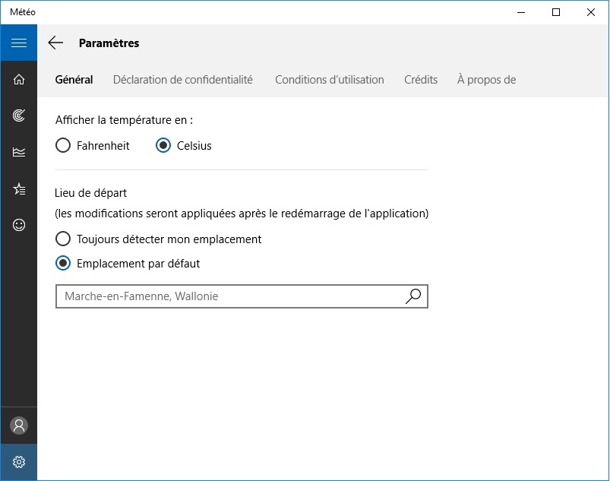Open the À propos de tab
This screenshot has width=610, height=481.
click(486, 79)
